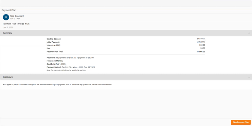Viewport: 252px width, 126px height.
Task: Collapse the Summary section chevron
Action: [249, 33]
